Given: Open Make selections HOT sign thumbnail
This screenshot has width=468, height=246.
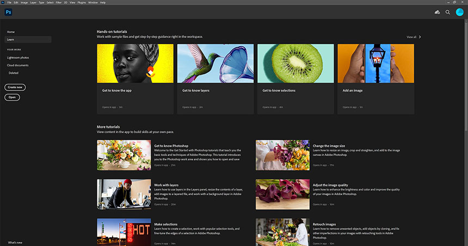Looking at the screenshot, I should [124, 232].
